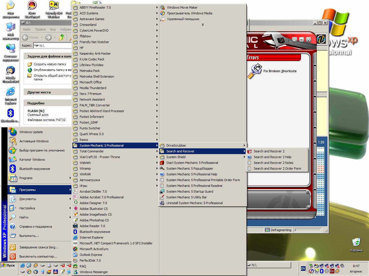The width and height of the screenshot is (369, 276).
Task: Expand ABBYY FineReader 7.0 folder
Action: [116, 7]
